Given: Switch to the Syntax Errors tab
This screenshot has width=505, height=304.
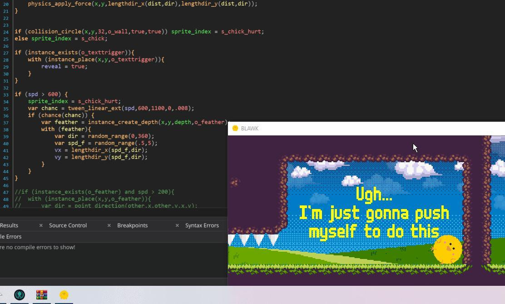Looking at the screenshot, I should pos(202,225).
